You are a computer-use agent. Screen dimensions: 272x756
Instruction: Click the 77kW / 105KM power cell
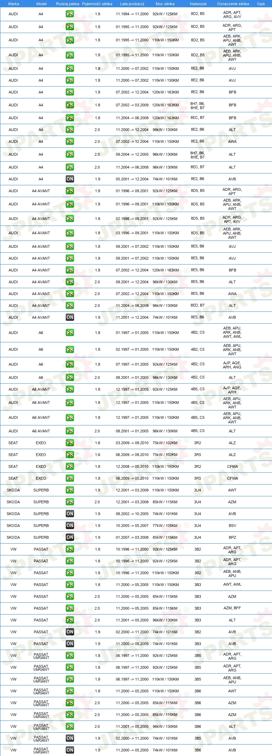165,526
